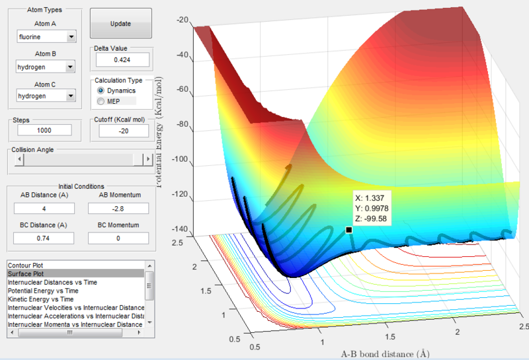Click the list horizontal scroll right arrow
Screen dimensions: 529x360
click(139, 332)
